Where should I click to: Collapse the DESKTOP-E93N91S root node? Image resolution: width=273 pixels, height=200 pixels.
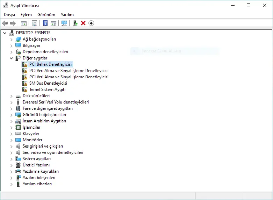tap(5, 33)
